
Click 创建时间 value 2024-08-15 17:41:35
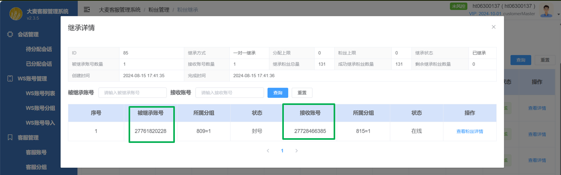point(143,76)
